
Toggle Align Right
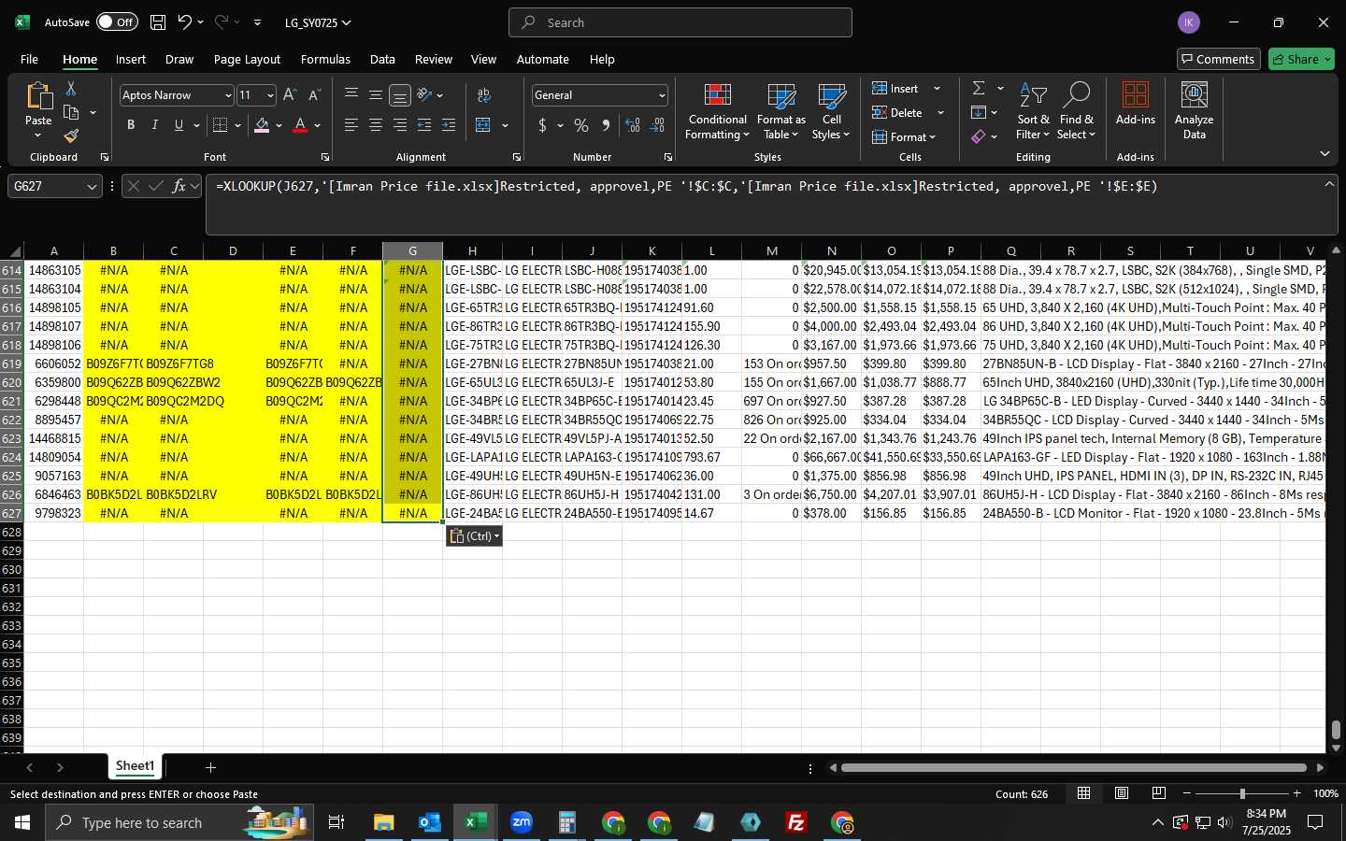(400, 125)
